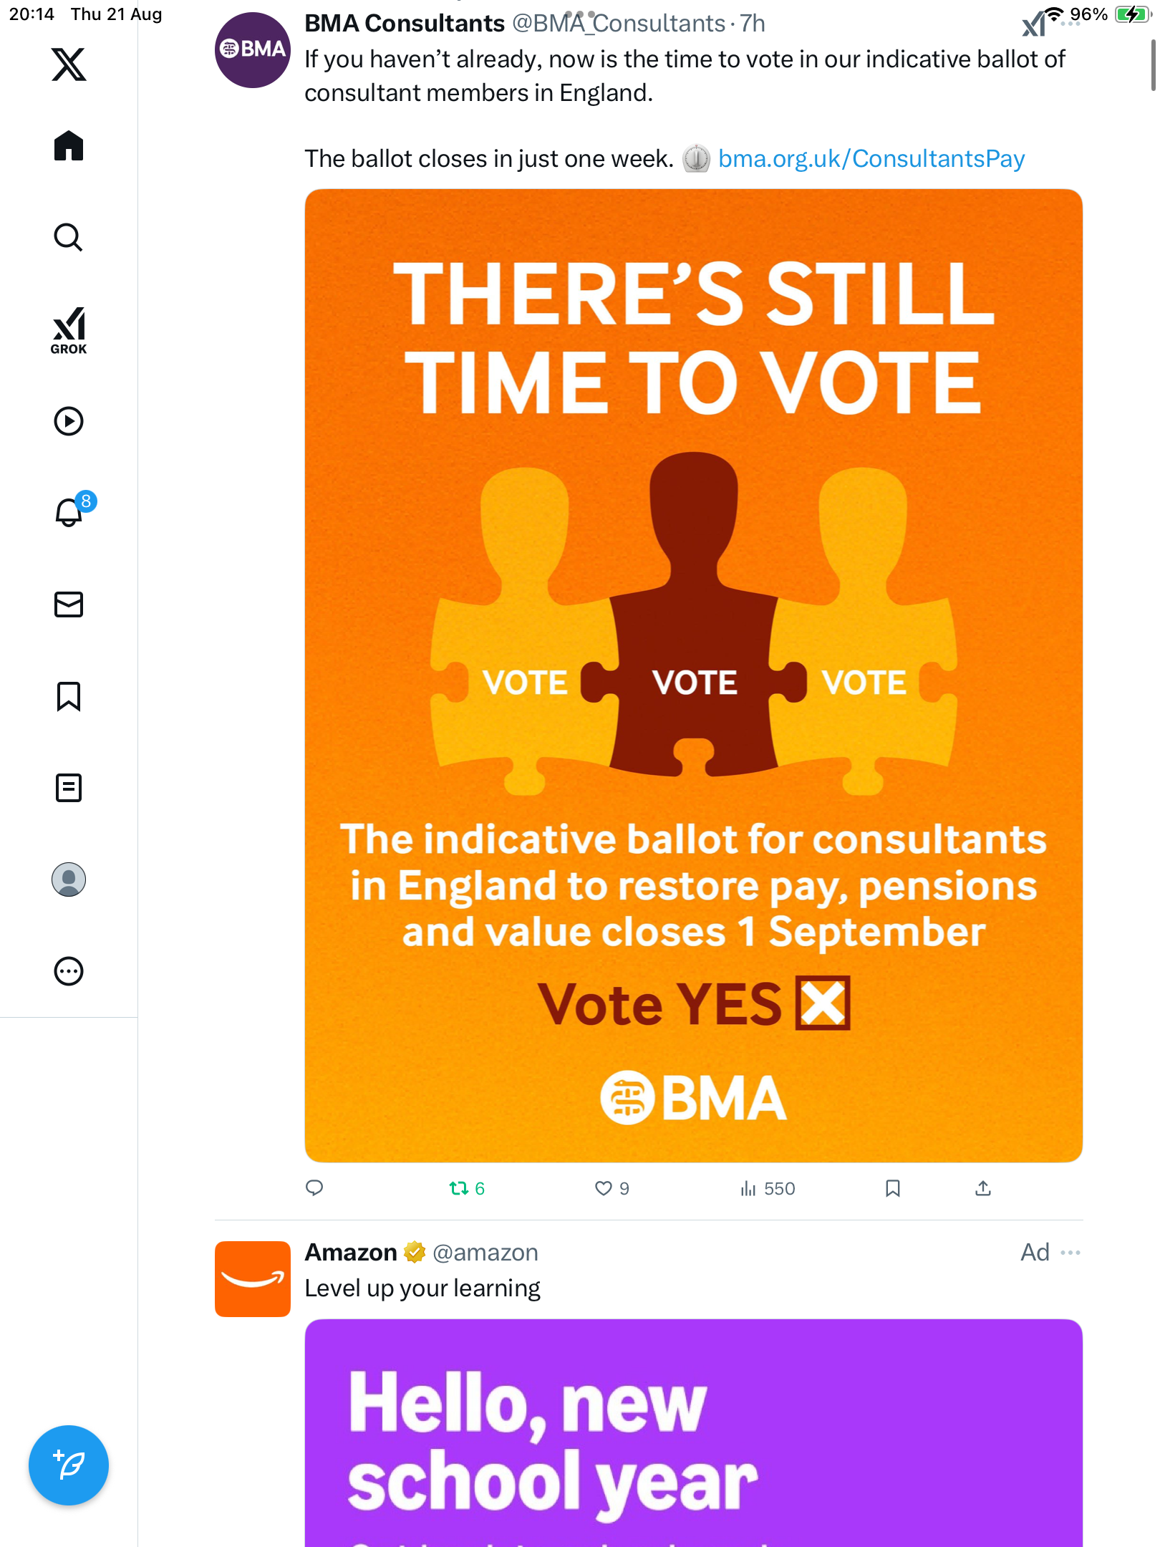Image resolution: width=1160 pixels, height=1547 pixels.
Task: Open the Notifications bell
Action: pyautogui.click(x=69, y=513)
